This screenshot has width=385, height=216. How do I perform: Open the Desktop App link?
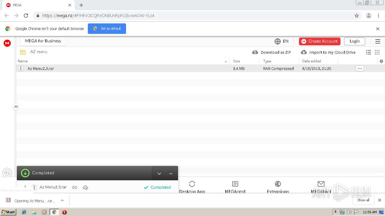(192, 187)
